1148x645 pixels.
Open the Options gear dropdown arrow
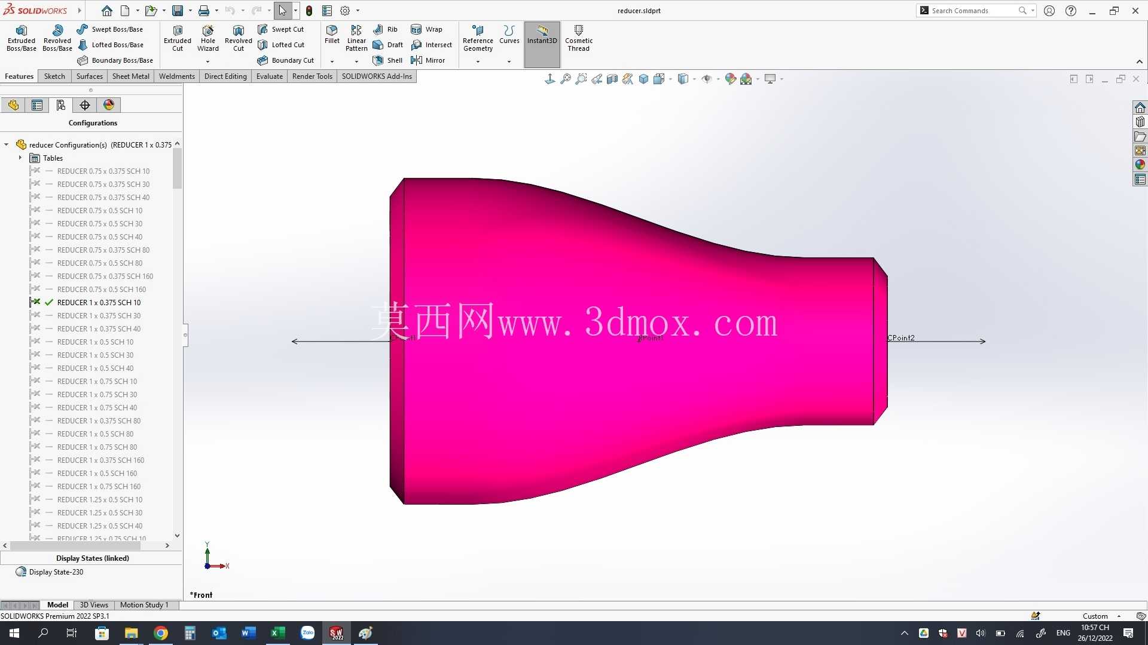click(358, 11)
